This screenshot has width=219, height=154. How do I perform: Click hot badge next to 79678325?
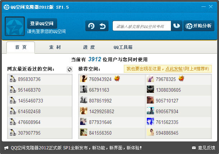coord(181,78)
